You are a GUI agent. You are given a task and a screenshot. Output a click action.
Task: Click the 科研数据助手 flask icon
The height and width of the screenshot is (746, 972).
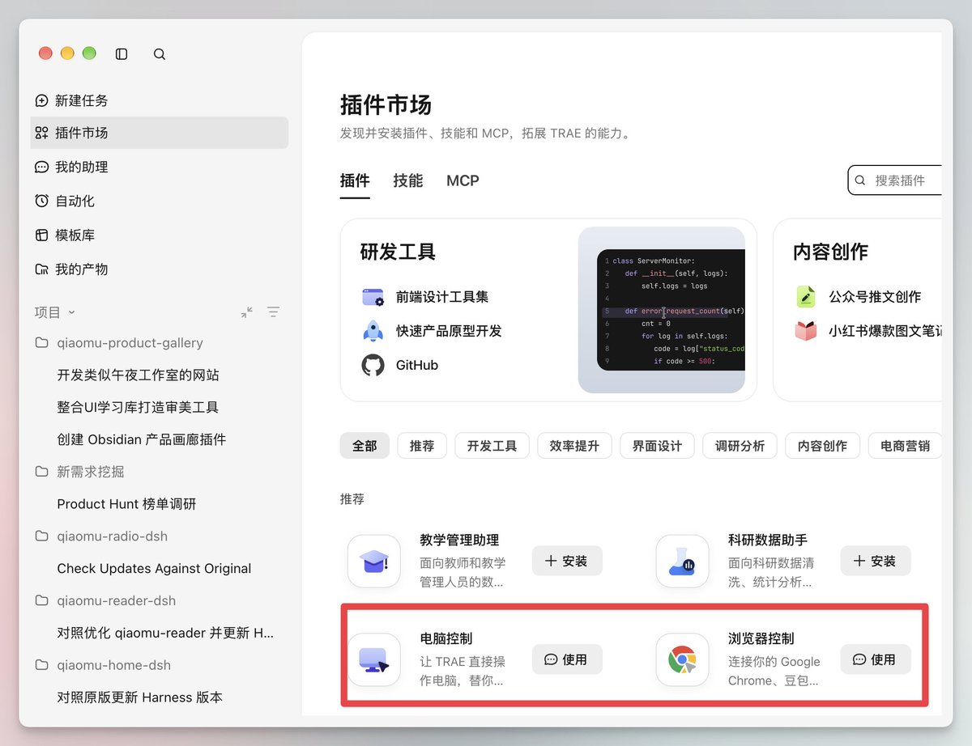[x=682, y=561]
